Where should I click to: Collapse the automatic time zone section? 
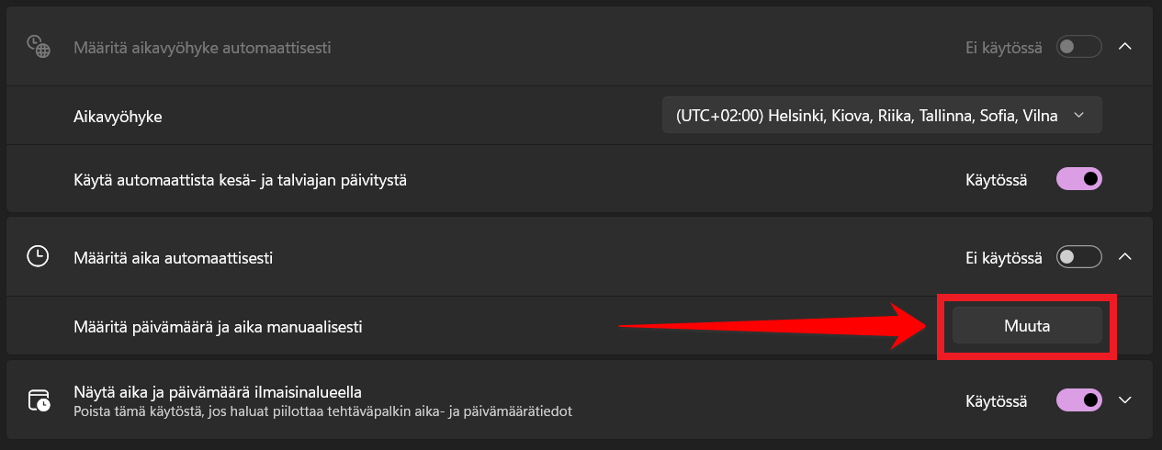tap(1125, 47)
